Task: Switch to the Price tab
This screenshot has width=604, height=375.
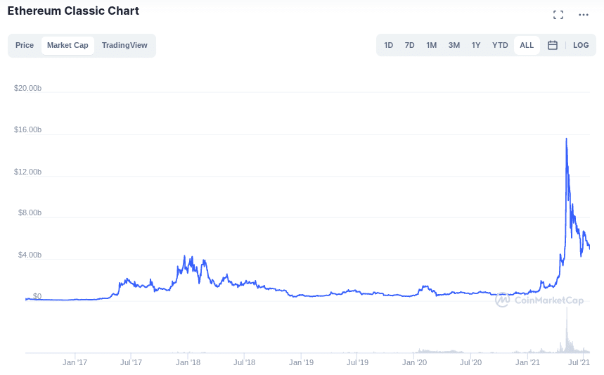Action: click(x=25, y=45)
